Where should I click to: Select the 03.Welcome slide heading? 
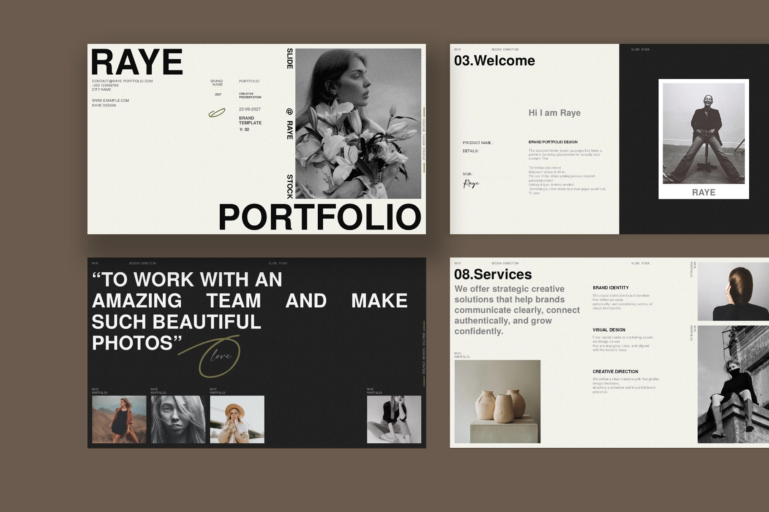tap(494, 60)
